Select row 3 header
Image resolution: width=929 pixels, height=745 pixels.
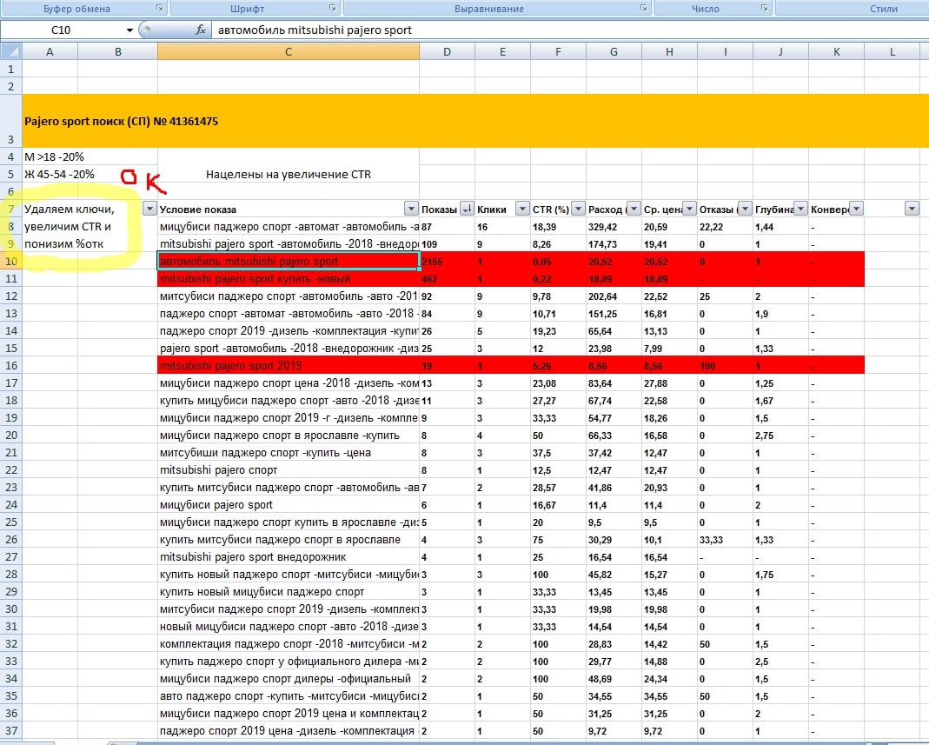[x=11, y=121]
